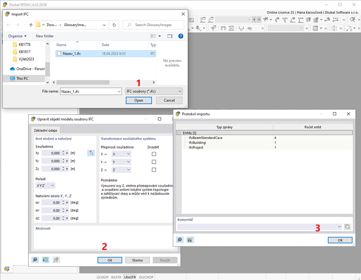Click Počet entit column header
This screenshot has width=361, height=280.
click(313, 127)
